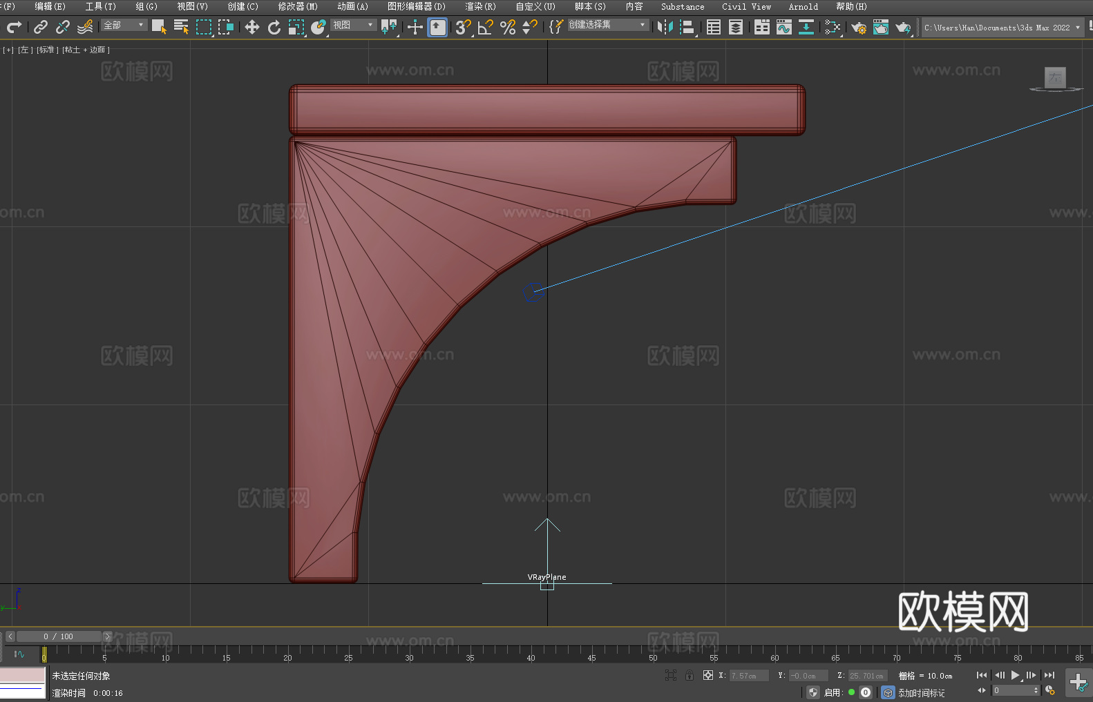Open the Material Editor icon
Screen dimensions: 1093x702
(x=833, y=27)
